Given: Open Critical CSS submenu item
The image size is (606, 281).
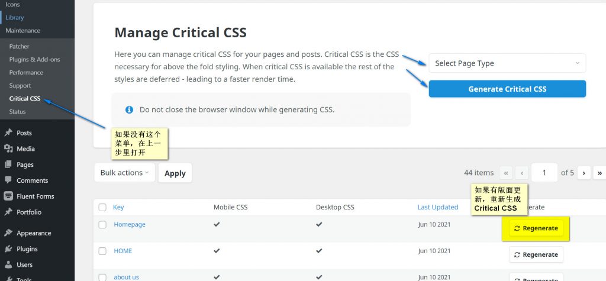Looking at the screenshot, I should (x=25, y=99).
